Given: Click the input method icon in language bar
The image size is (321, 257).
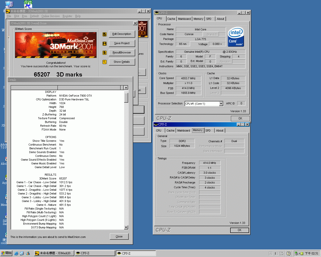Looking at the screenshot, I should [x=271, y=253].
